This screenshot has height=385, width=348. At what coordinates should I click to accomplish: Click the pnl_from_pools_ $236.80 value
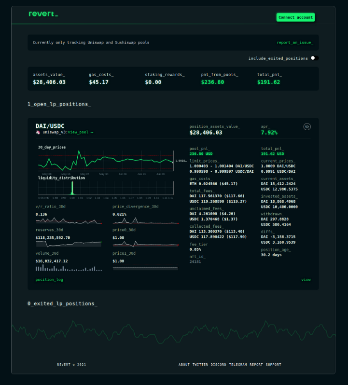pos(212,82)
